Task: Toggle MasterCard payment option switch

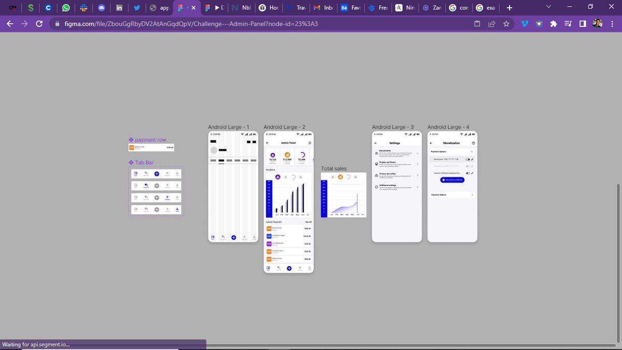Action: tap(468, 159)
